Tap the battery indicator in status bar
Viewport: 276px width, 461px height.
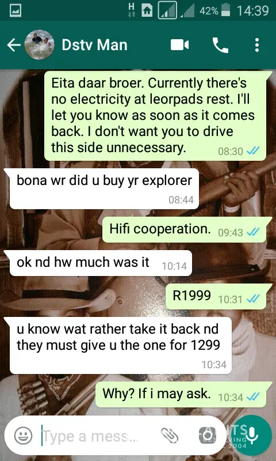225,11
